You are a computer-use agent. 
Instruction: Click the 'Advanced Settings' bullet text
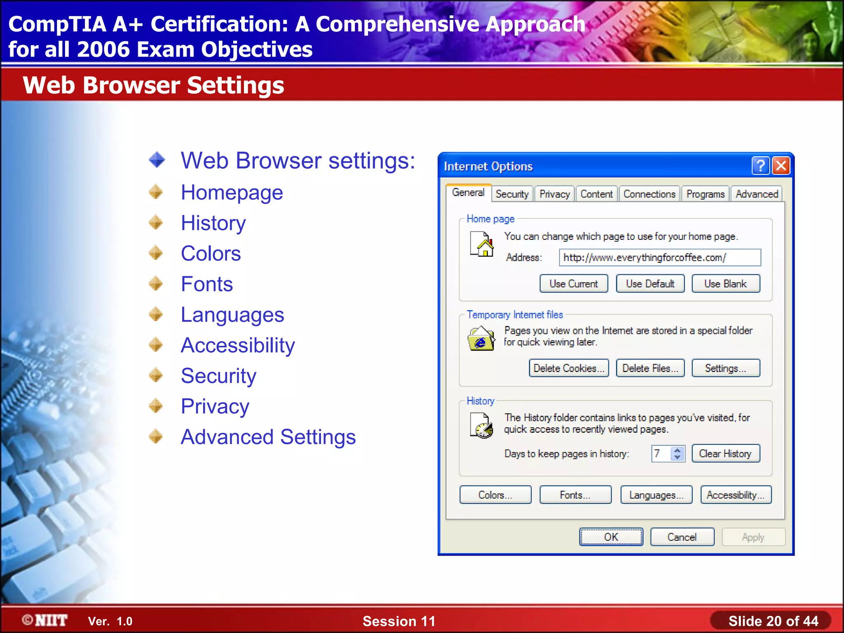click(268, 437)
